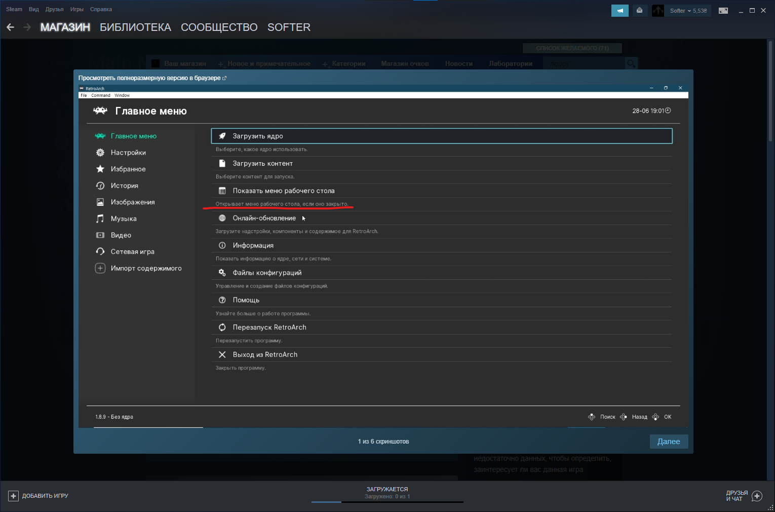The height and width of the screenshot is (512, 775).
Task: Open the Новое и примечательное store menu
Action: [268, 63]
